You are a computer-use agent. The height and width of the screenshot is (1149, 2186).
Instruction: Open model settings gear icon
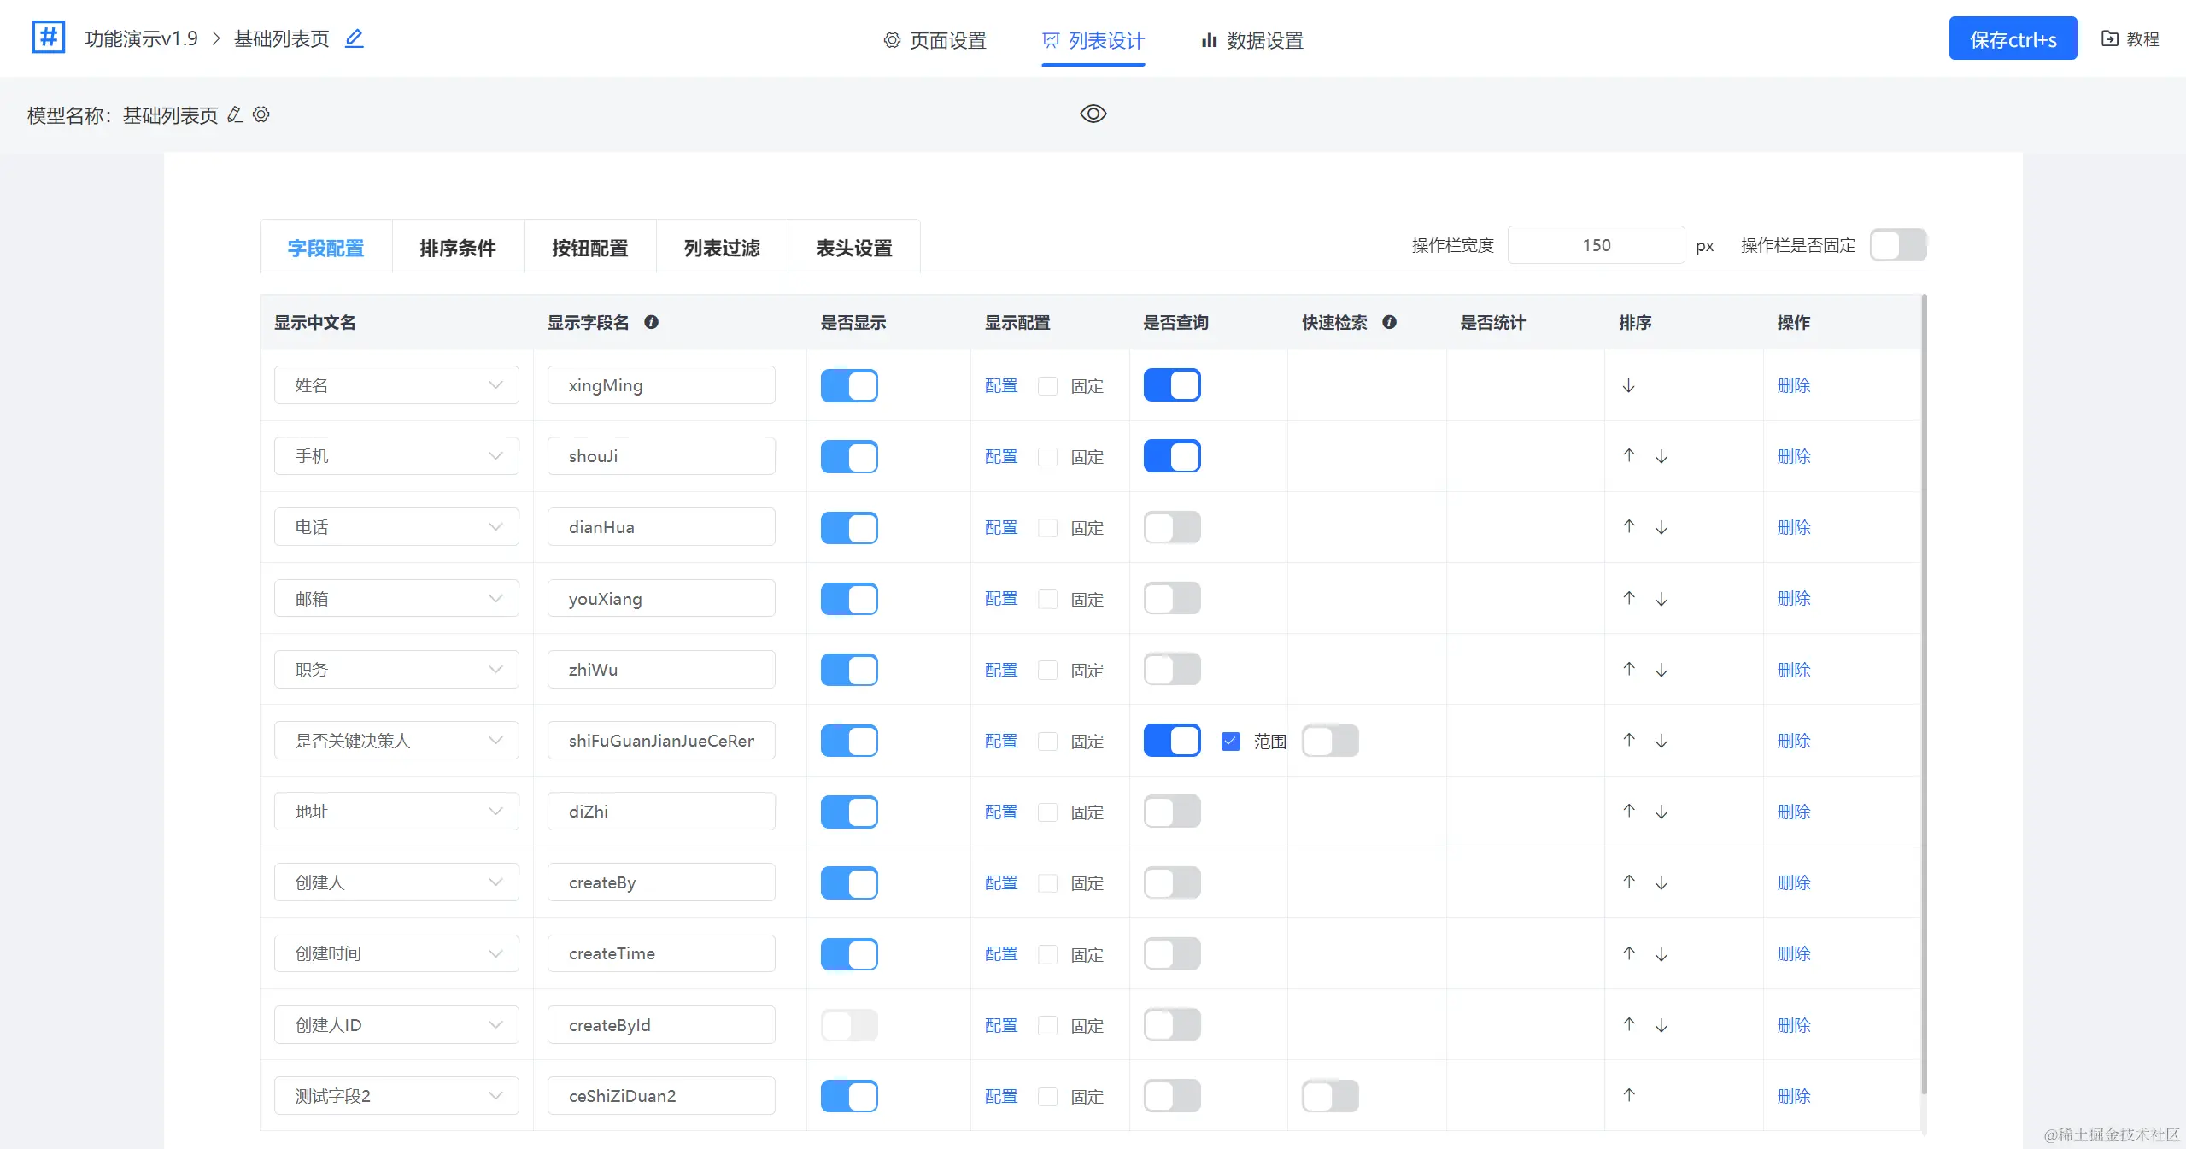tap(261, 114)
